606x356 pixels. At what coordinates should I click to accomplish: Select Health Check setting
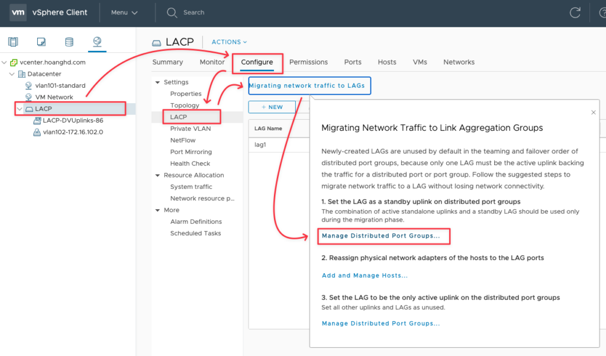click(190, 163)
